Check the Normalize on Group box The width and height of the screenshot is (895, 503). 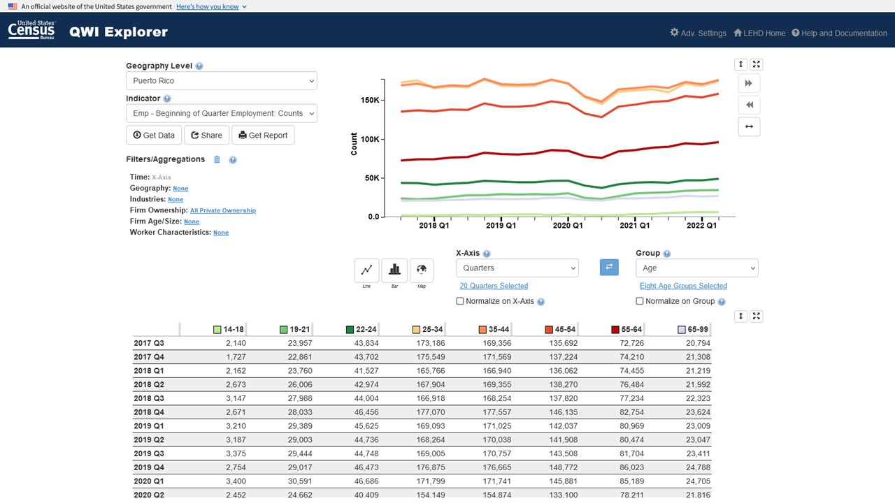point(640,301)
